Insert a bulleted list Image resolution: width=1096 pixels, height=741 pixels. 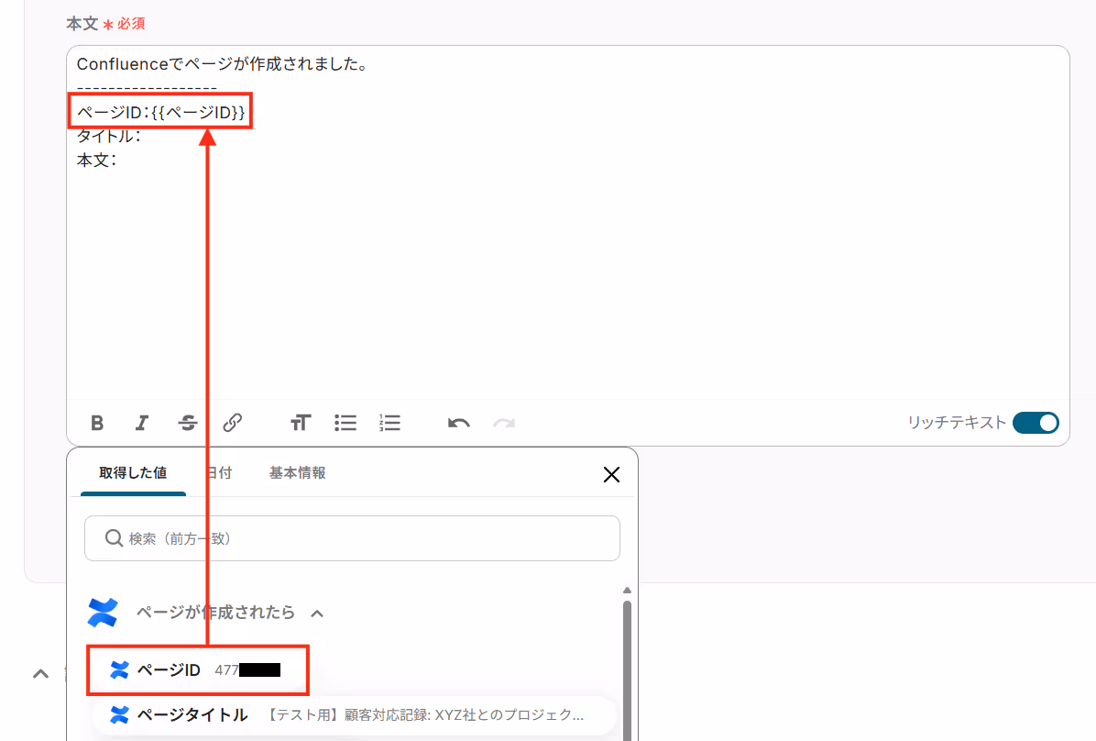point(345,423)
